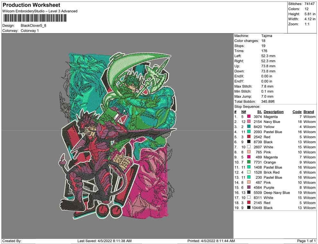Viewport: 318px width, 244px height.
Task: Select the Zoom value '1:1'
Action: [x=307, y=24]
